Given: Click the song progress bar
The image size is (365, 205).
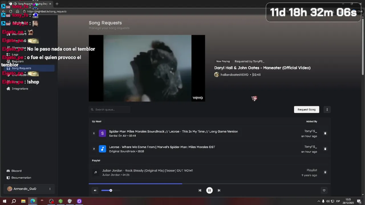Looking at the screenshot, I should pyautogui.click(x=210, y=184).
